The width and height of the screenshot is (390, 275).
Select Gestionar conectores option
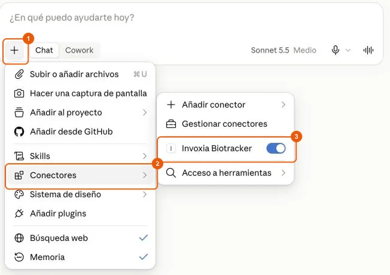[226, 124]
